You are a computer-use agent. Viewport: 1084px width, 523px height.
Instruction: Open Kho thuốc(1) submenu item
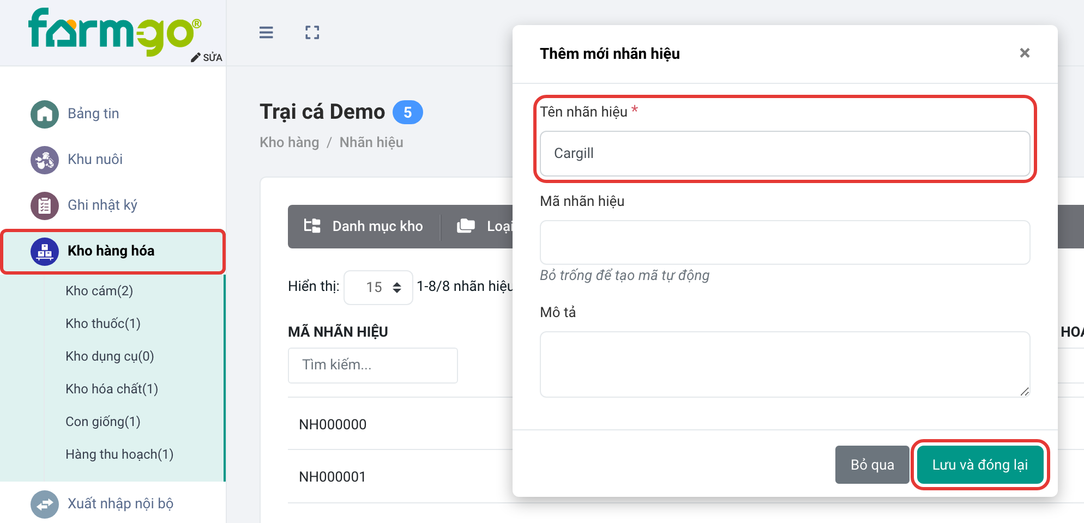point(103,324)
